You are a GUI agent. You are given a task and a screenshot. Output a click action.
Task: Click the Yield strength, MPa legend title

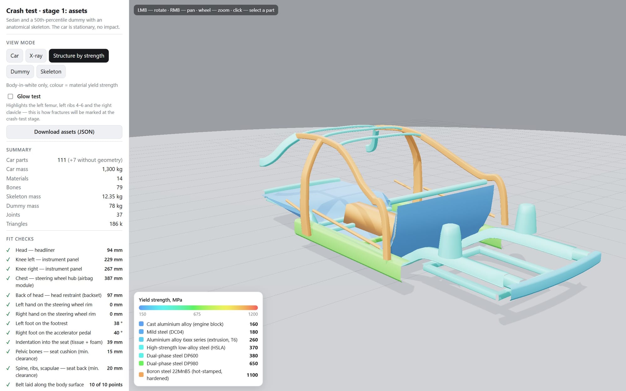click(160, 300)
